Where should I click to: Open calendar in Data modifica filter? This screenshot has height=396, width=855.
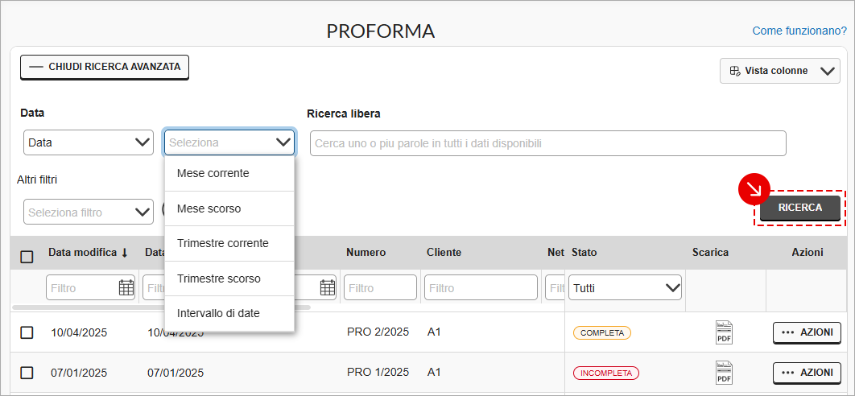coord(126,287)
